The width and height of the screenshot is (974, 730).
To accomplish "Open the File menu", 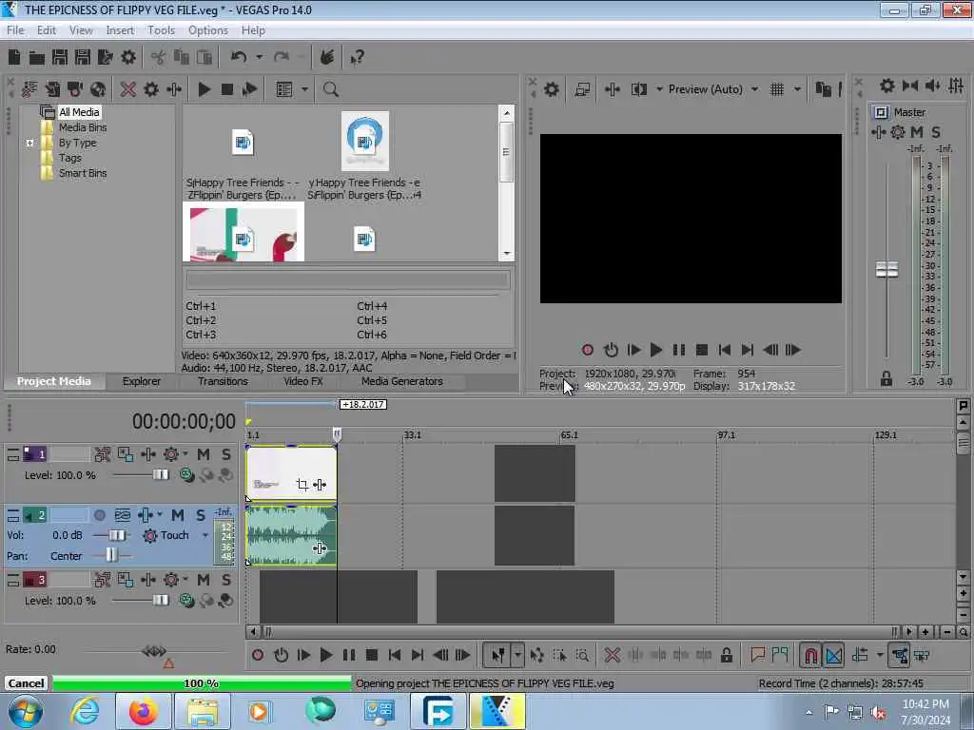I will (x=15, y=30).
